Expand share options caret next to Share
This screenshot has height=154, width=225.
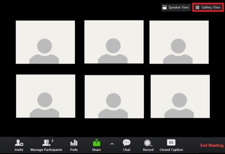click(x=112, y=144)
